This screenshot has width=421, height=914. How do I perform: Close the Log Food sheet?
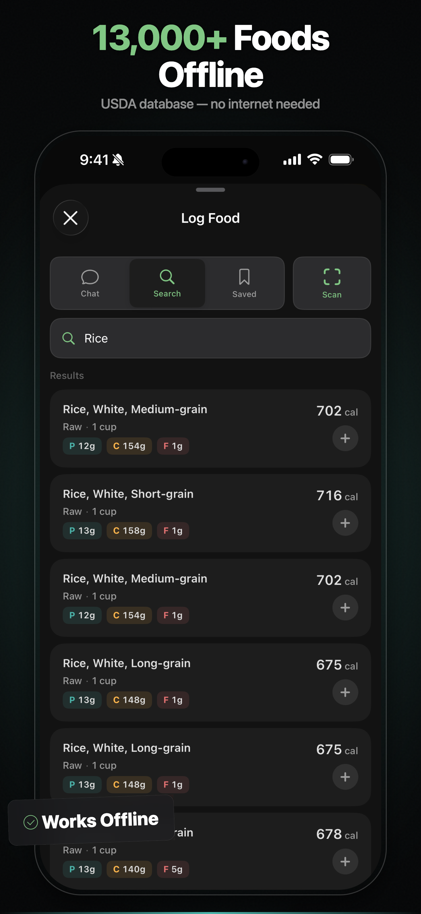pos(70,218)
